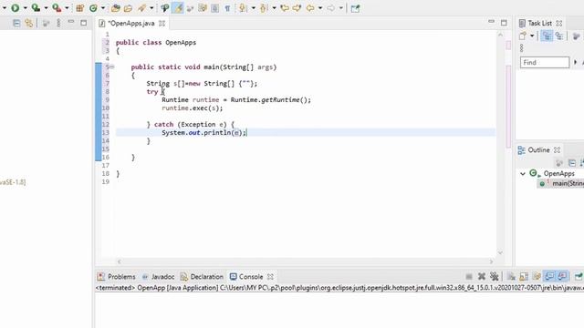Click the Clear Console icon
The width and height of the screenshot is (584, 328).
[x=511, y=276]
